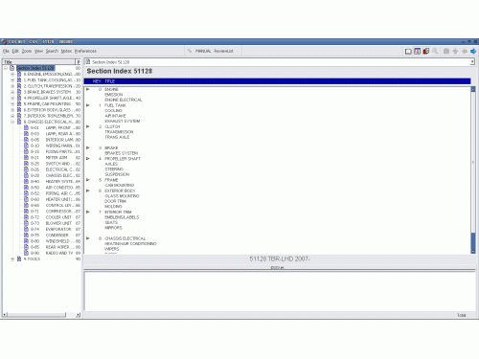Click the blank page view toolbar icon
Image resolution: width=479 pixels, height=359 pixels.
[408, 51]
